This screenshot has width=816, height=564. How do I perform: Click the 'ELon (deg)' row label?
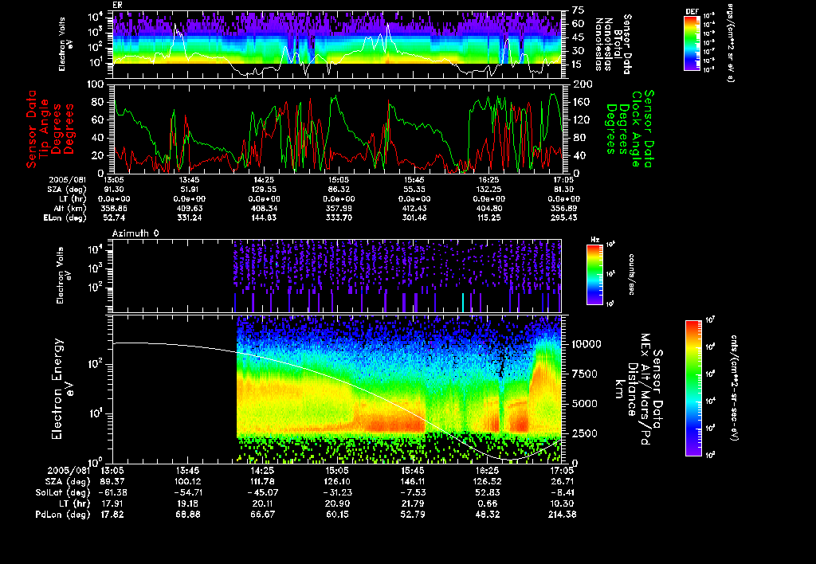65,218
